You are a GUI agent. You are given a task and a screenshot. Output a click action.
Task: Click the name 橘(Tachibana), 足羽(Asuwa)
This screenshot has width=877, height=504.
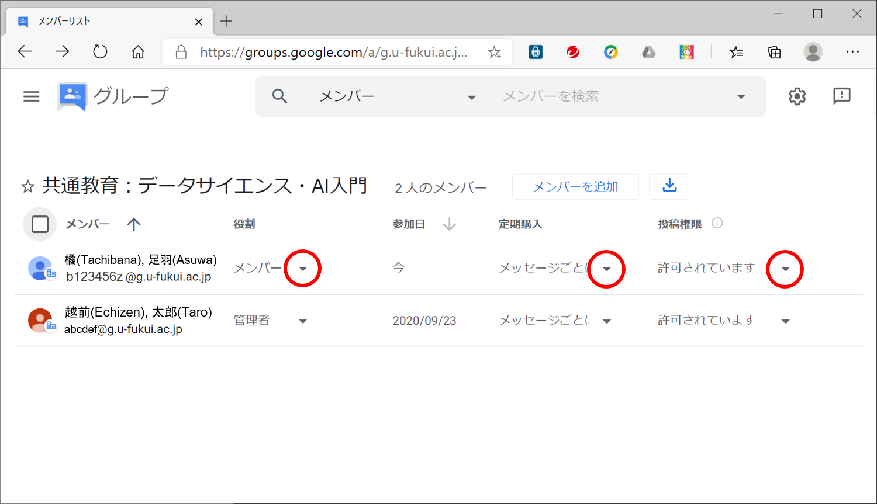click(x=141, y=260)
